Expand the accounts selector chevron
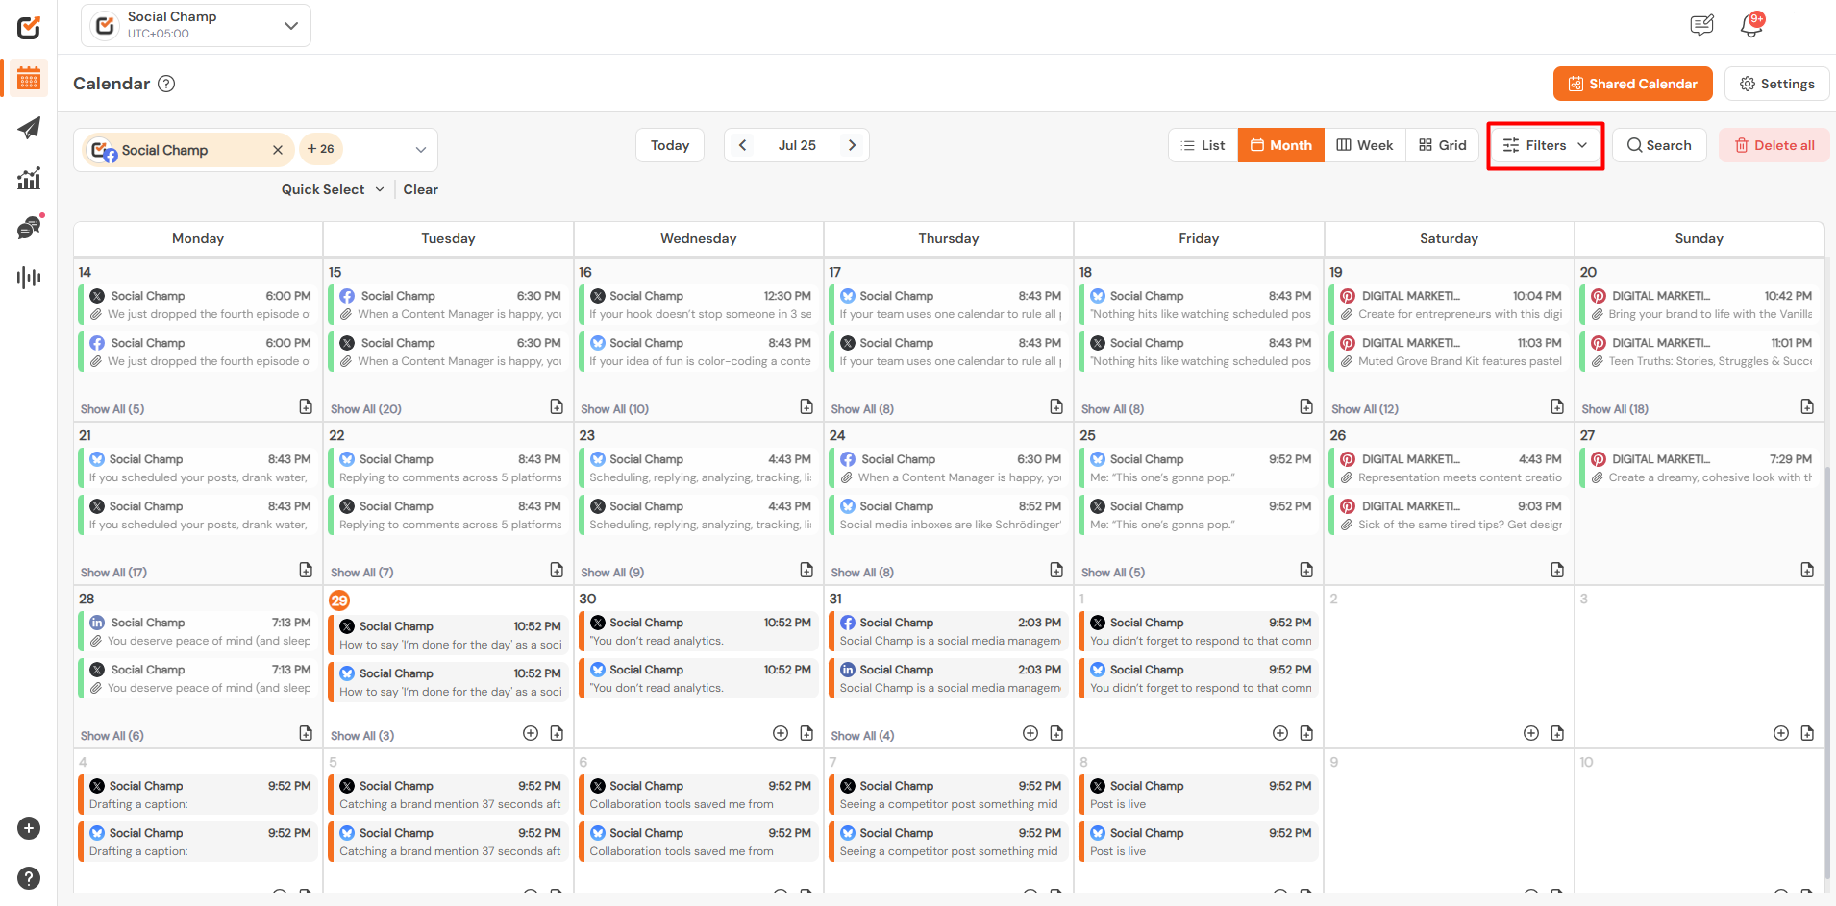 pos(420,150)
